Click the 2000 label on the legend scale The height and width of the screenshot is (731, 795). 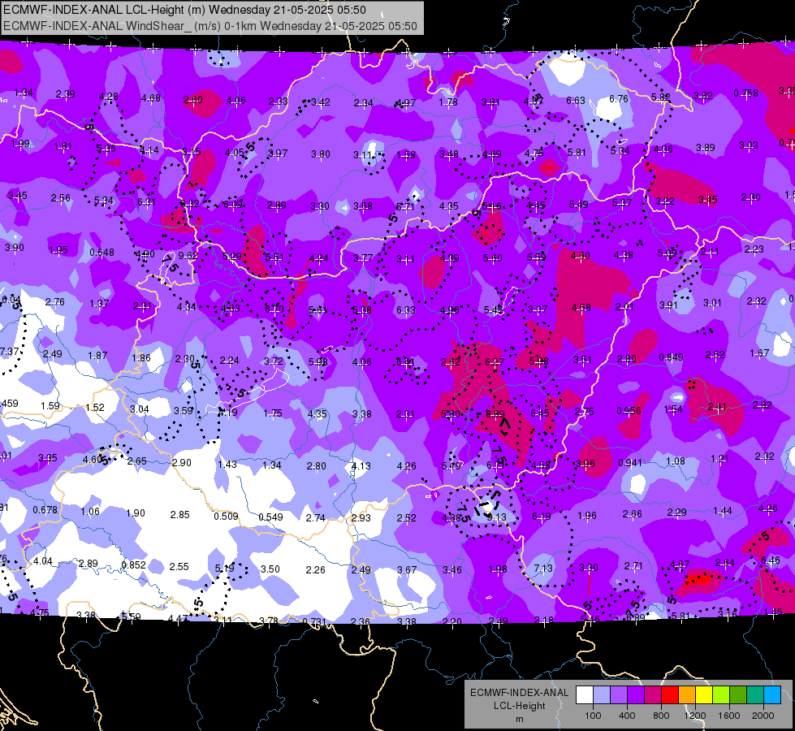pos(763,716)
